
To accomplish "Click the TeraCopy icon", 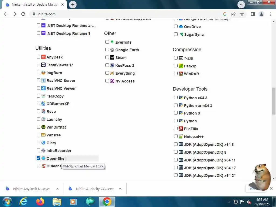I will pos(43,96).
